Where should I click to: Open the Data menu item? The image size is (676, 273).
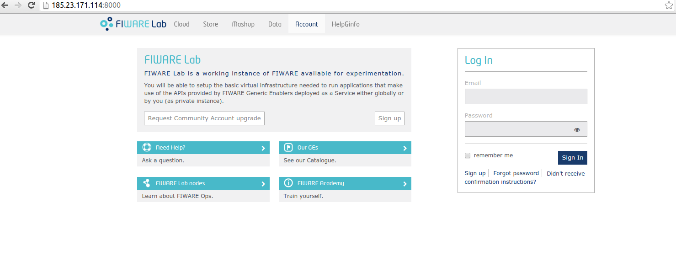point(275,24)
